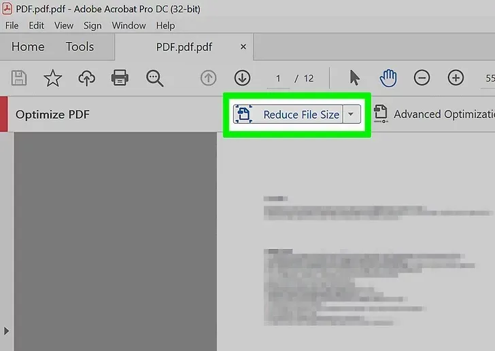The image size is (495, 351).
Task: Click the Reduce File Size button
Action: 288,114
